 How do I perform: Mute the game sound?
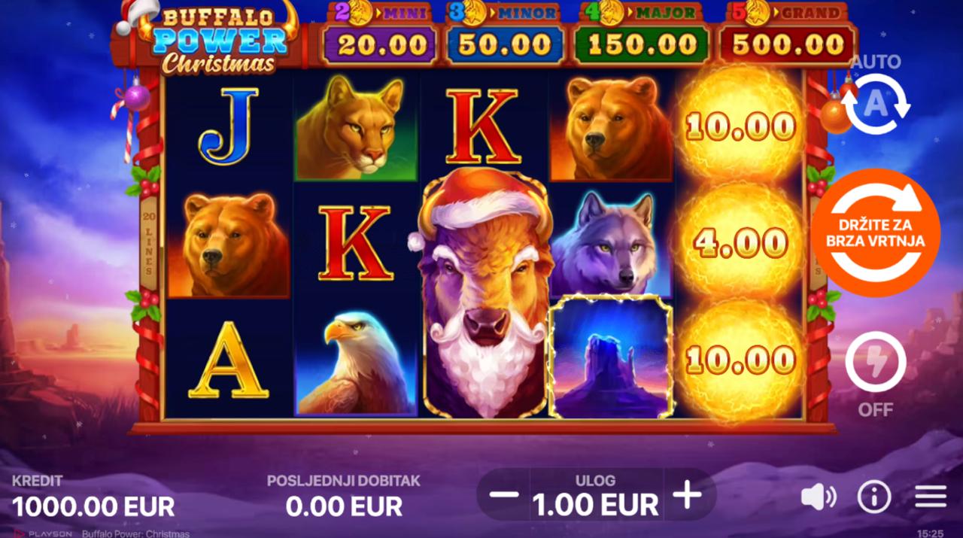(819, 497)
